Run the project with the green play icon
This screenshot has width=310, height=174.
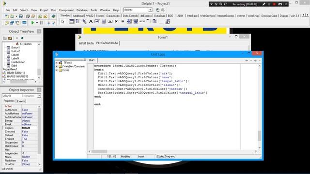pyautogui.click(x=32, y=23)
